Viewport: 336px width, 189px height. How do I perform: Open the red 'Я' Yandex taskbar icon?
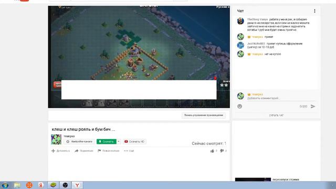tap(41, 185)
